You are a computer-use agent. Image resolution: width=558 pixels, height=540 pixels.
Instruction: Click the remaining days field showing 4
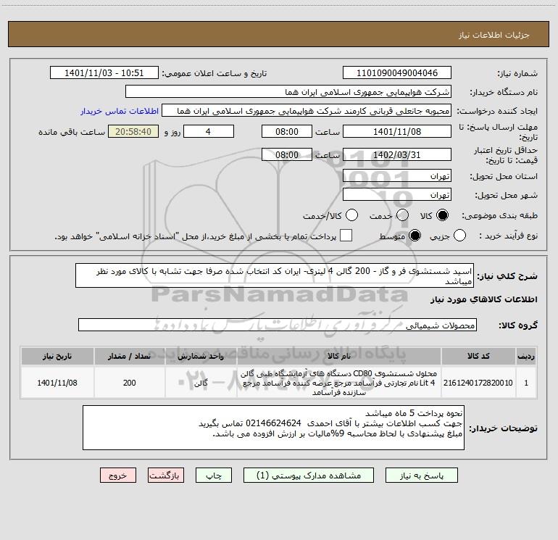[209, 131]
